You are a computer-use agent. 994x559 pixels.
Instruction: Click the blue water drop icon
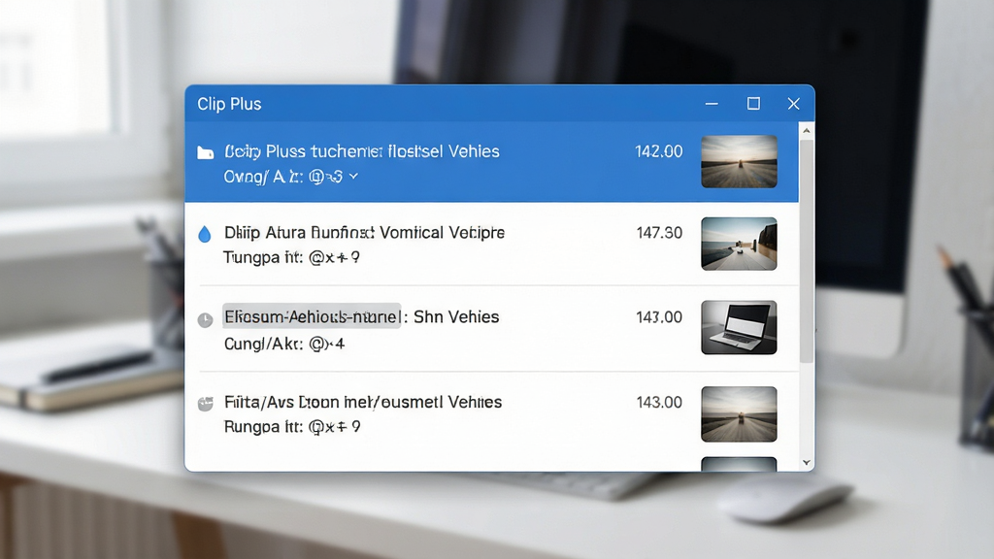click(x=204, y=234)
